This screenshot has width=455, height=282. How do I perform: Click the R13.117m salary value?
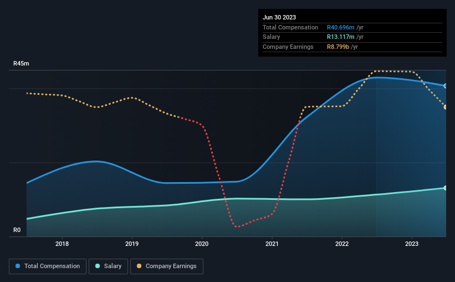coord(341,37)
